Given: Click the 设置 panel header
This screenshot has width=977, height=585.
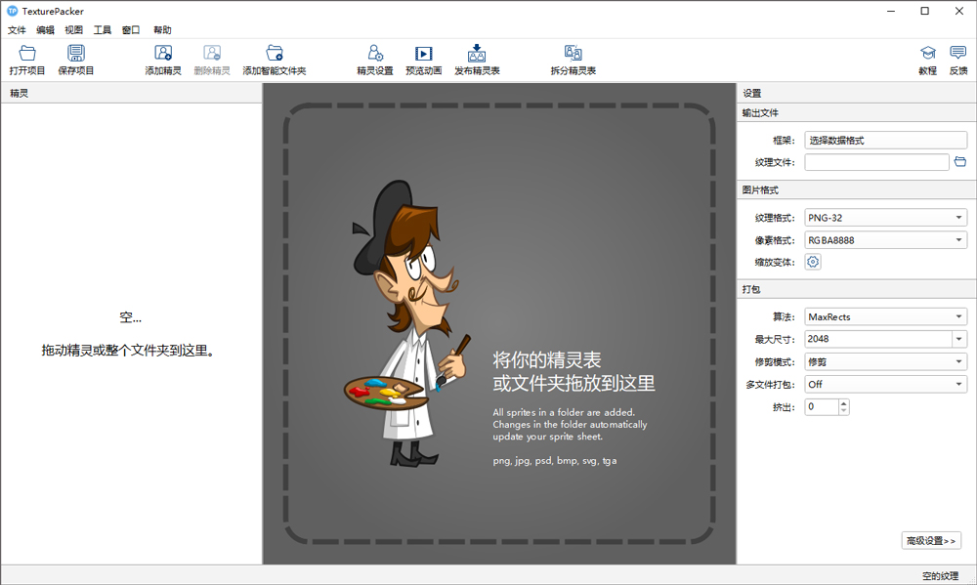Looking at the screenshot, I should click(x=856, y=93).
